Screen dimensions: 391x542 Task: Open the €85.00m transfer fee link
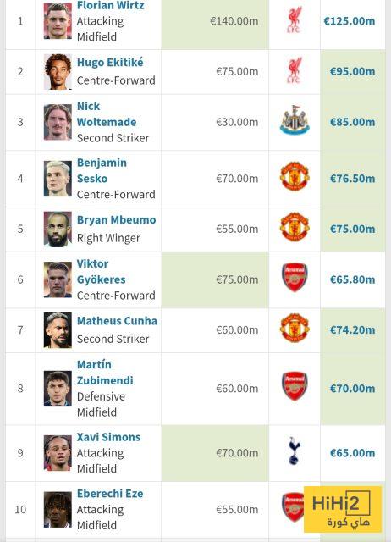pos(352,122)
